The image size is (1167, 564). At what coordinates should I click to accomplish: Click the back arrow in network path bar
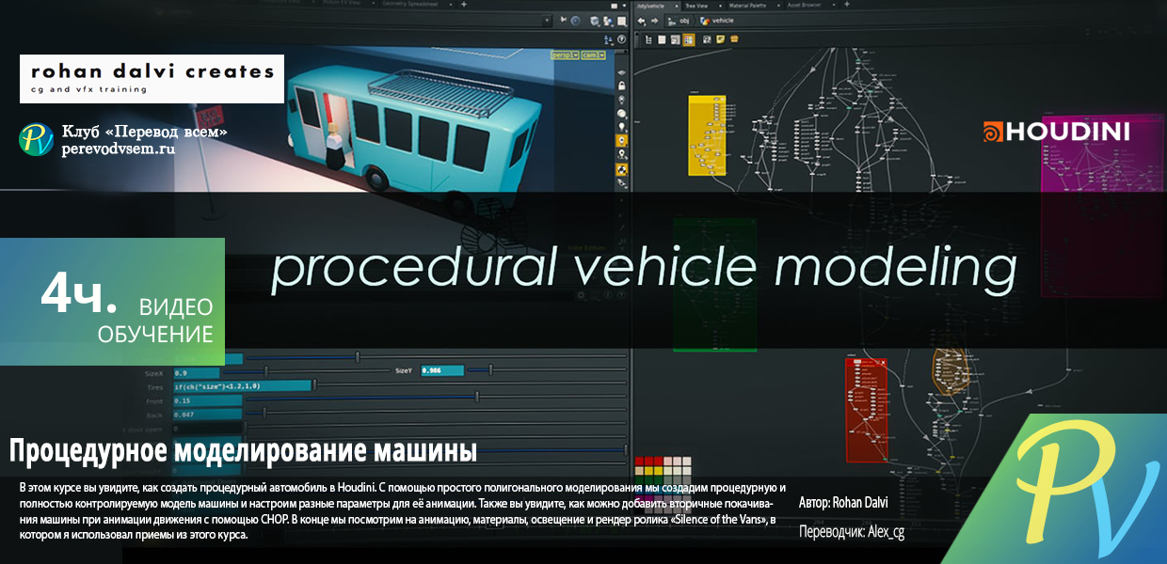click(x=641, y=21)
